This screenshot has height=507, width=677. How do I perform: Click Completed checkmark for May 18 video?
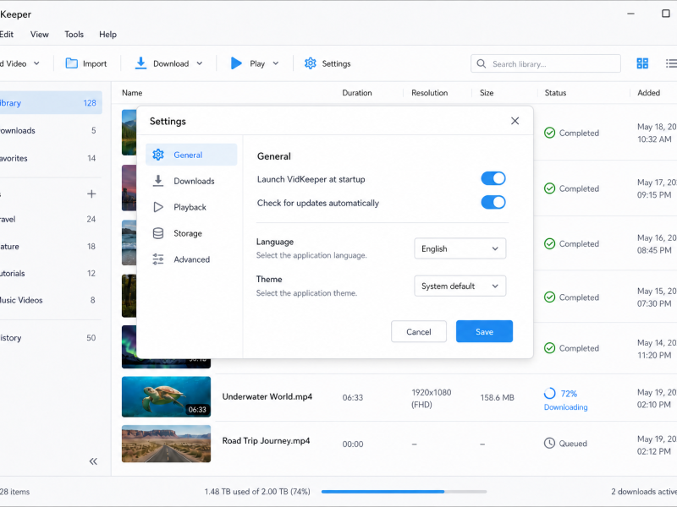click(x=549, y=133)
